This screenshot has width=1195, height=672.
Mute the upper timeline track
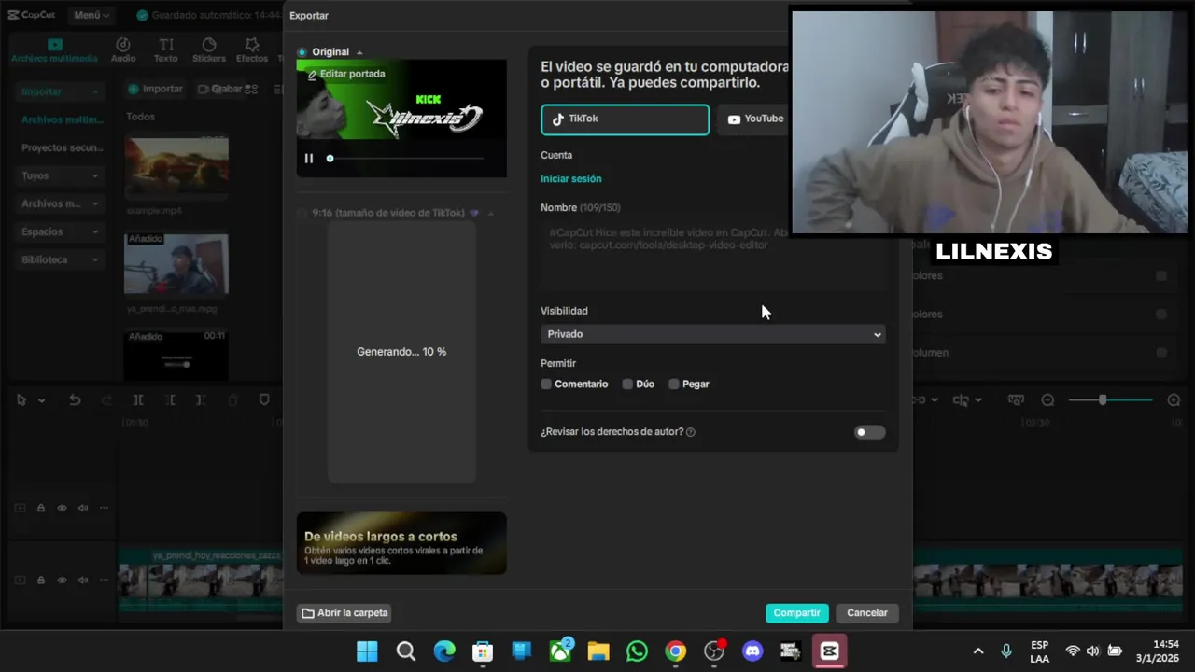point(82,509)
